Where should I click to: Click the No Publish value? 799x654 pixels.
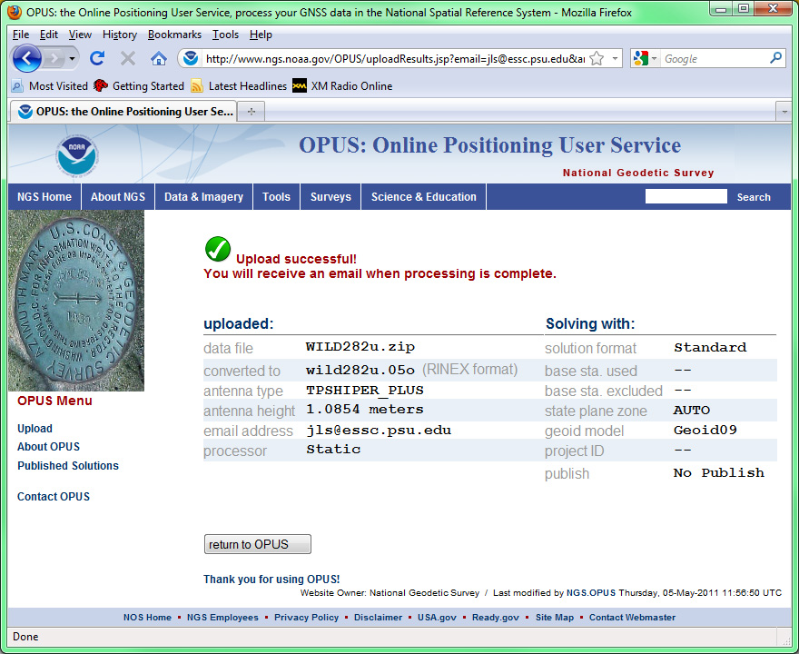coord(718,472)
